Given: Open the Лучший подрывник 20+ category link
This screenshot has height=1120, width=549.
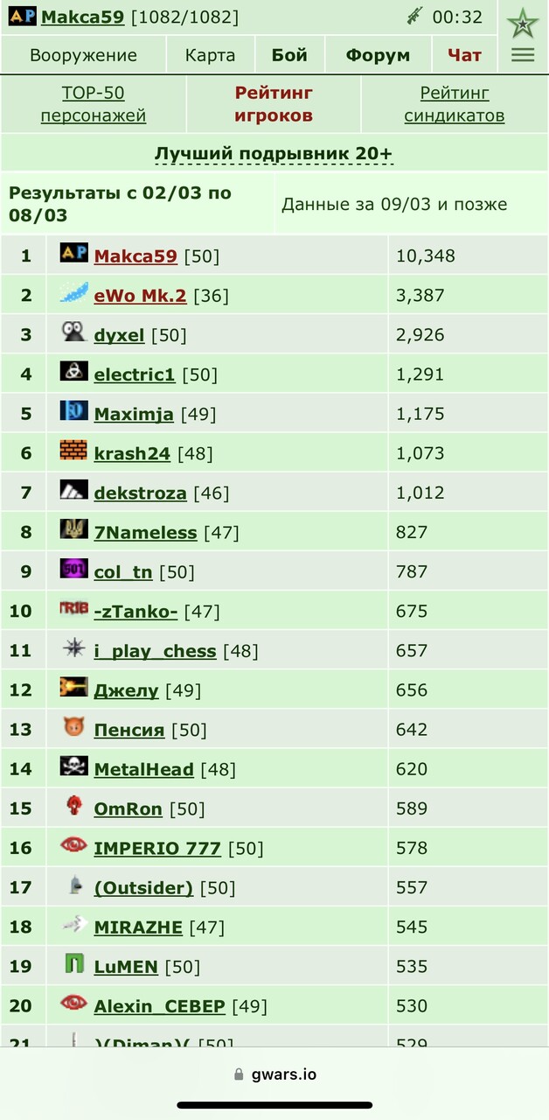Looking at the screenshot, I should tap(274, 154).
